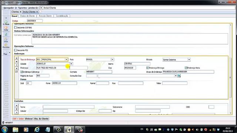
Task: Expand the Mapa sidebar arrow
Action: point(10,52)
